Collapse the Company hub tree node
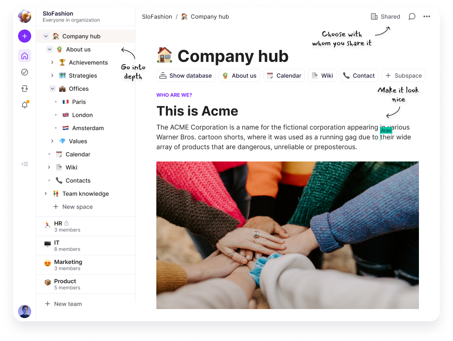Viewport: 453px width, 341px height. (46, 36)
